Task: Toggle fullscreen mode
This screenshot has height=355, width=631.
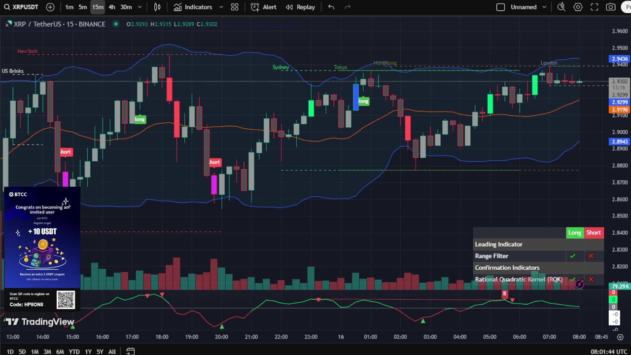Action: (595, 7)
